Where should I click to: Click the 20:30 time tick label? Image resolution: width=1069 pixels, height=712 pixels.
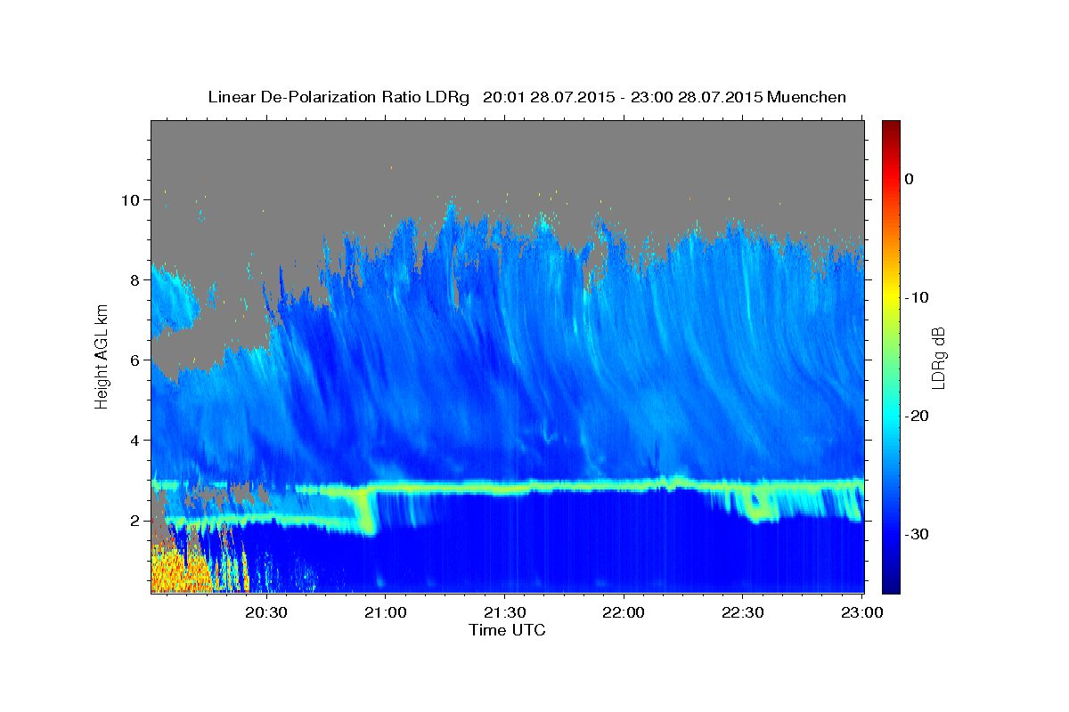click(265, 612)
